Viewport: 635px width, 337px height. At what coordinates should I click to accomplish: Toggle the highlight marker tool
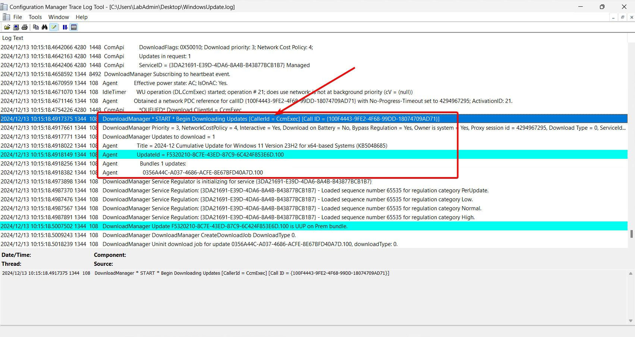[54, 27]
